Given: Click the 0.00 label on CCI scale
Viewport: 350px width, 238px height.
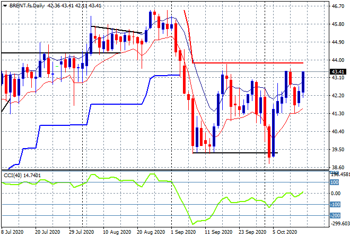Looking at the screenshot, I should (336, 193).
